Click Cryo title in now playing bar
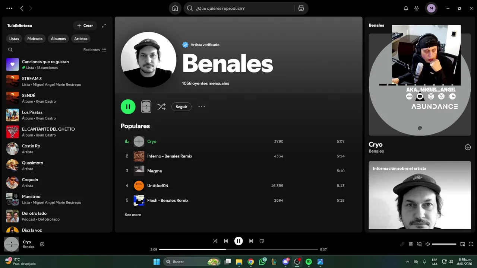 click(27, 242)
